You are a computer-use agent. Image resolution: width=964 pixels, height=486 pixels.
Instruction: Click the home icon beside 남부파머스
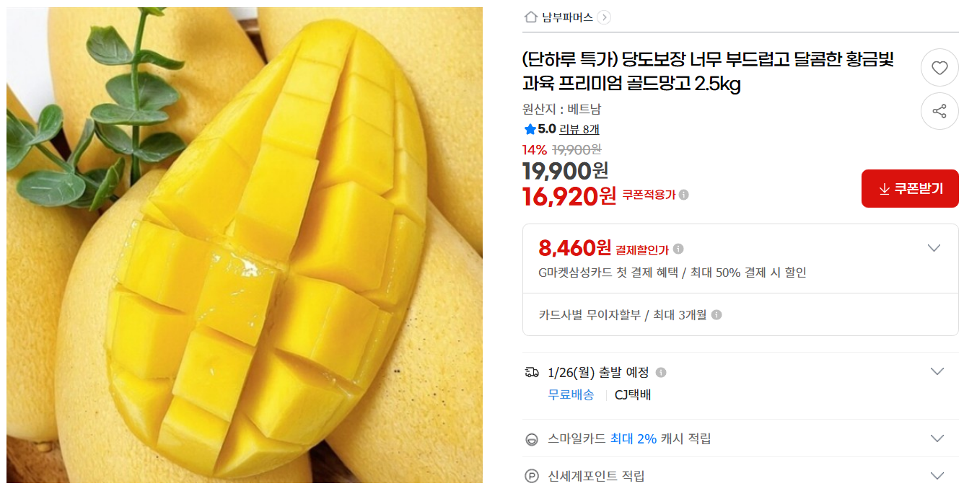point(531,17)
